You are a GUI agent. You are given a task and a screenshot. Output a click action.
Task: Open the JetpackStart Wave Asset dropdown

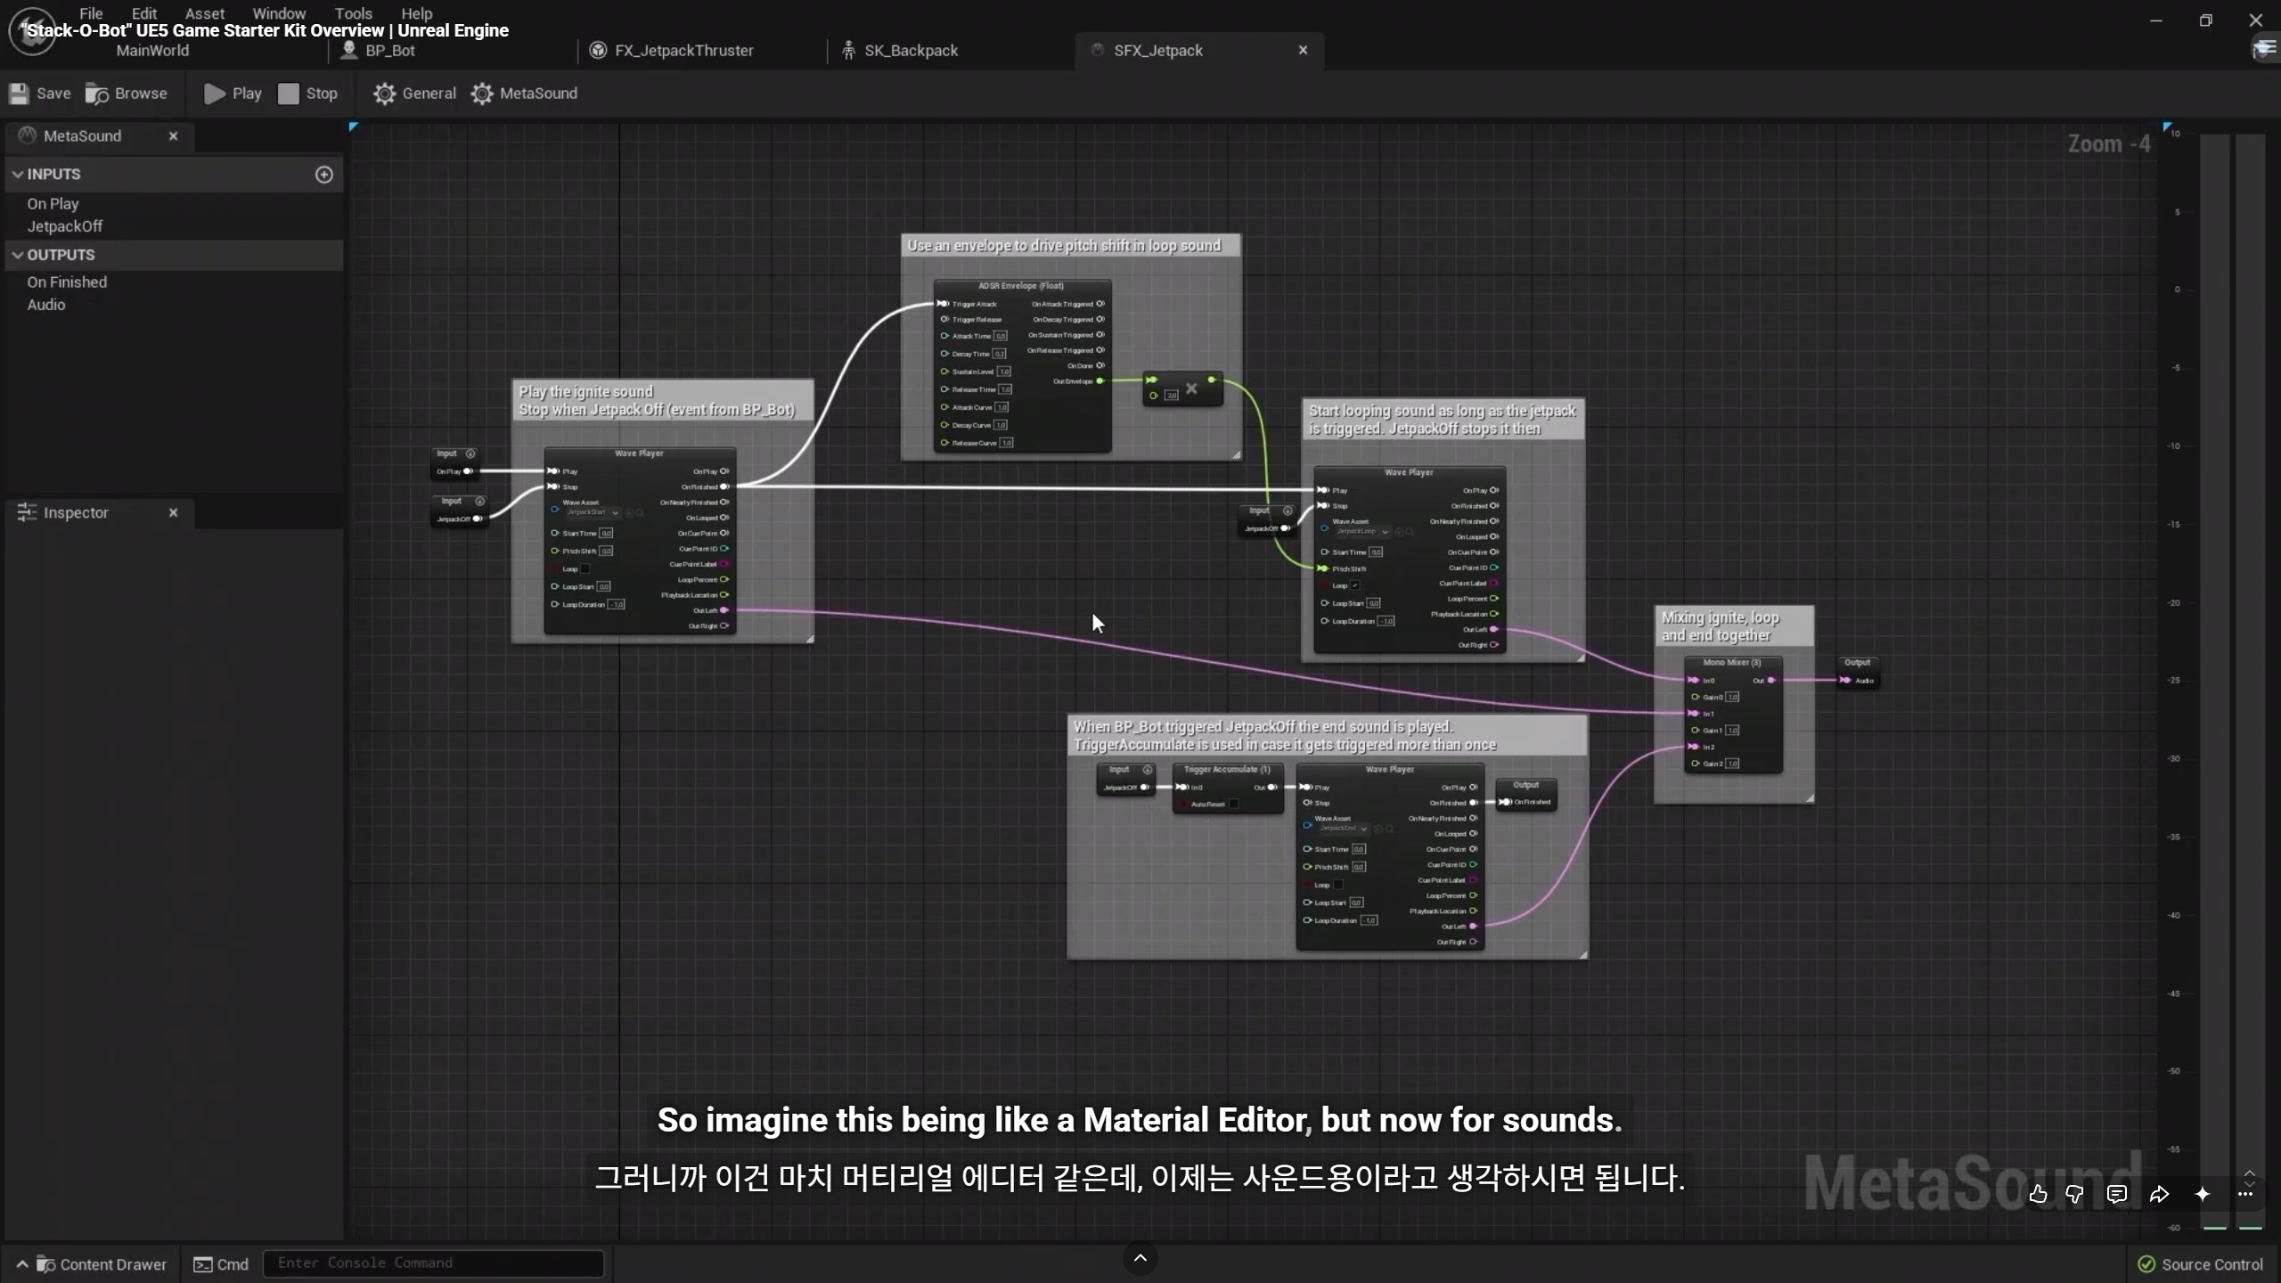point(593,513)
